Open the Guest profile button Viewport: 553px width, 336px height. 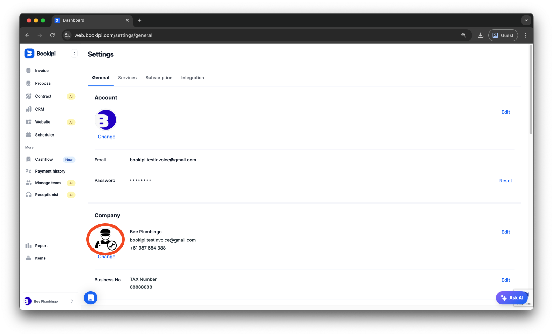pyautogui.click(x=503, y=35)
